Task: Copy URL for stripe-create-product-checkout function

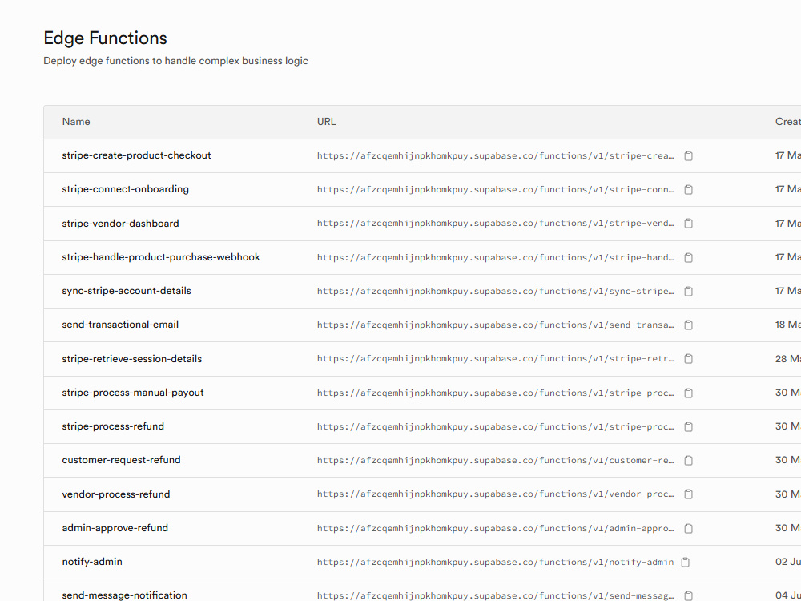Action: (688, 156)
